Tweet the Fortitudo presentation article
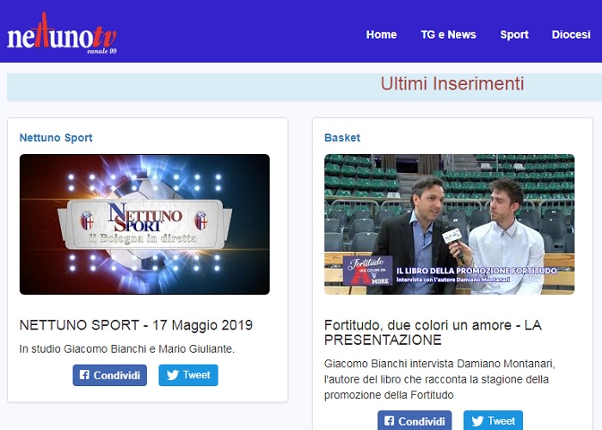This screenshot has height=430, width=602. [493, 421]
